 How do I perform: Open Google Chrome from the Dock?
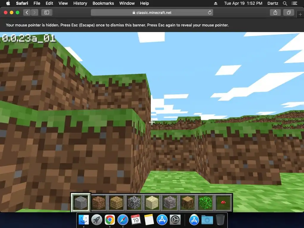tap(110, 220)
